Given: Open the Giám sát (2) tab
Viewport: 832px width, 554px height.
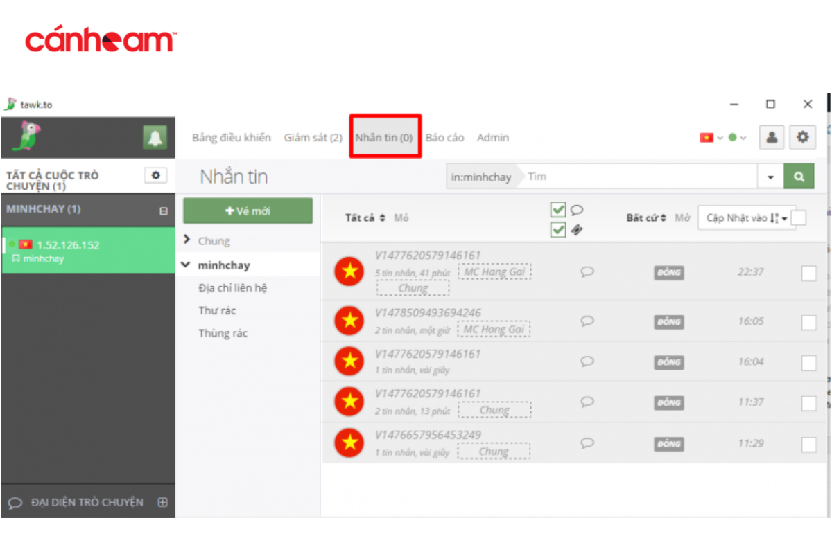Looking at the screenshot, I should click(x=313, y=138).
